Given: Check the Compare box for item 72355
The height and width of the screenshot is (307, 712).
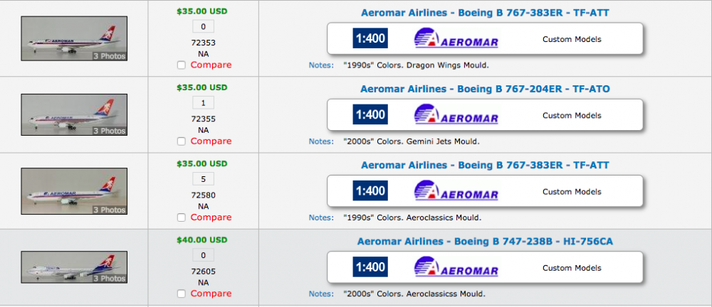Looking at the screenshot, I should (182, 141).
